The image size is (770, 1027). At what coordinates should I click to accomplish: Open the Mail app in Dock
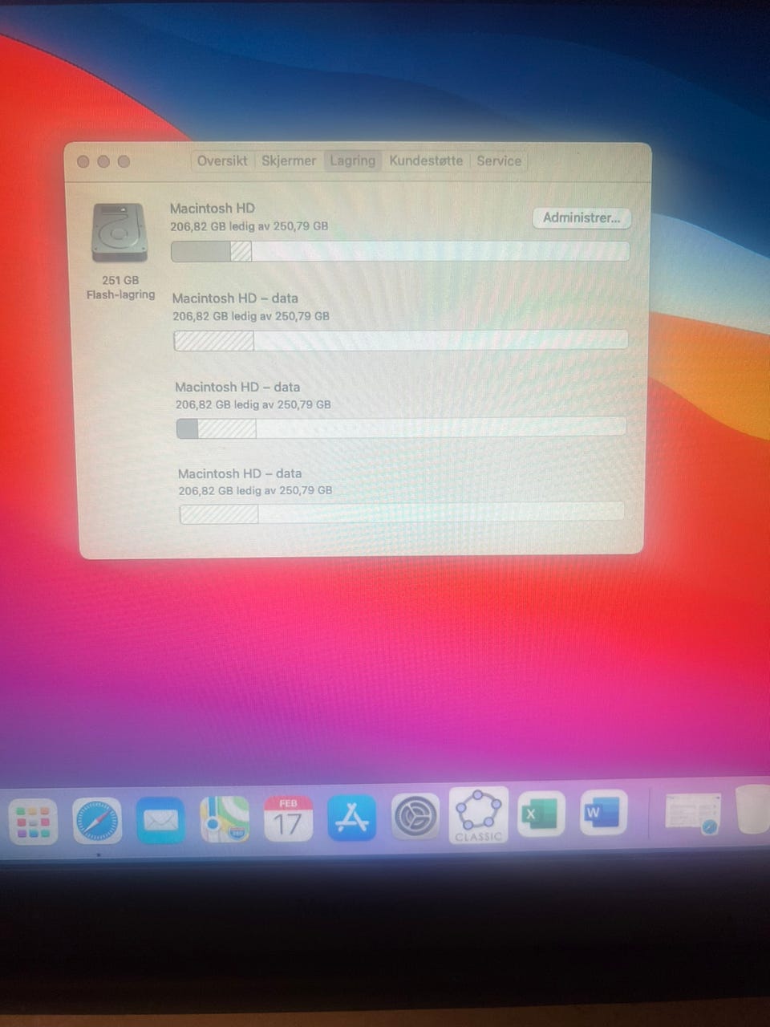pos(160,821)
